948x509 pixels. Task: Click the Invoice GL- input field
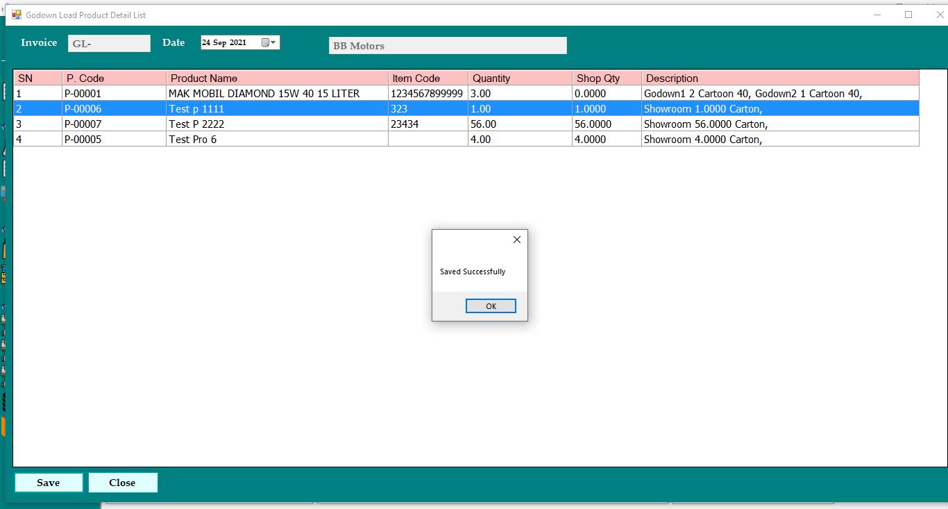108,42
